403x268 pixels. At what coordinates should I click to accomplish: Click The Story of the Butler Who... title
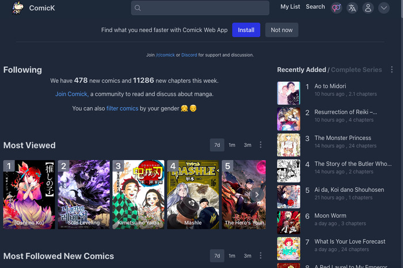(353, 164)
